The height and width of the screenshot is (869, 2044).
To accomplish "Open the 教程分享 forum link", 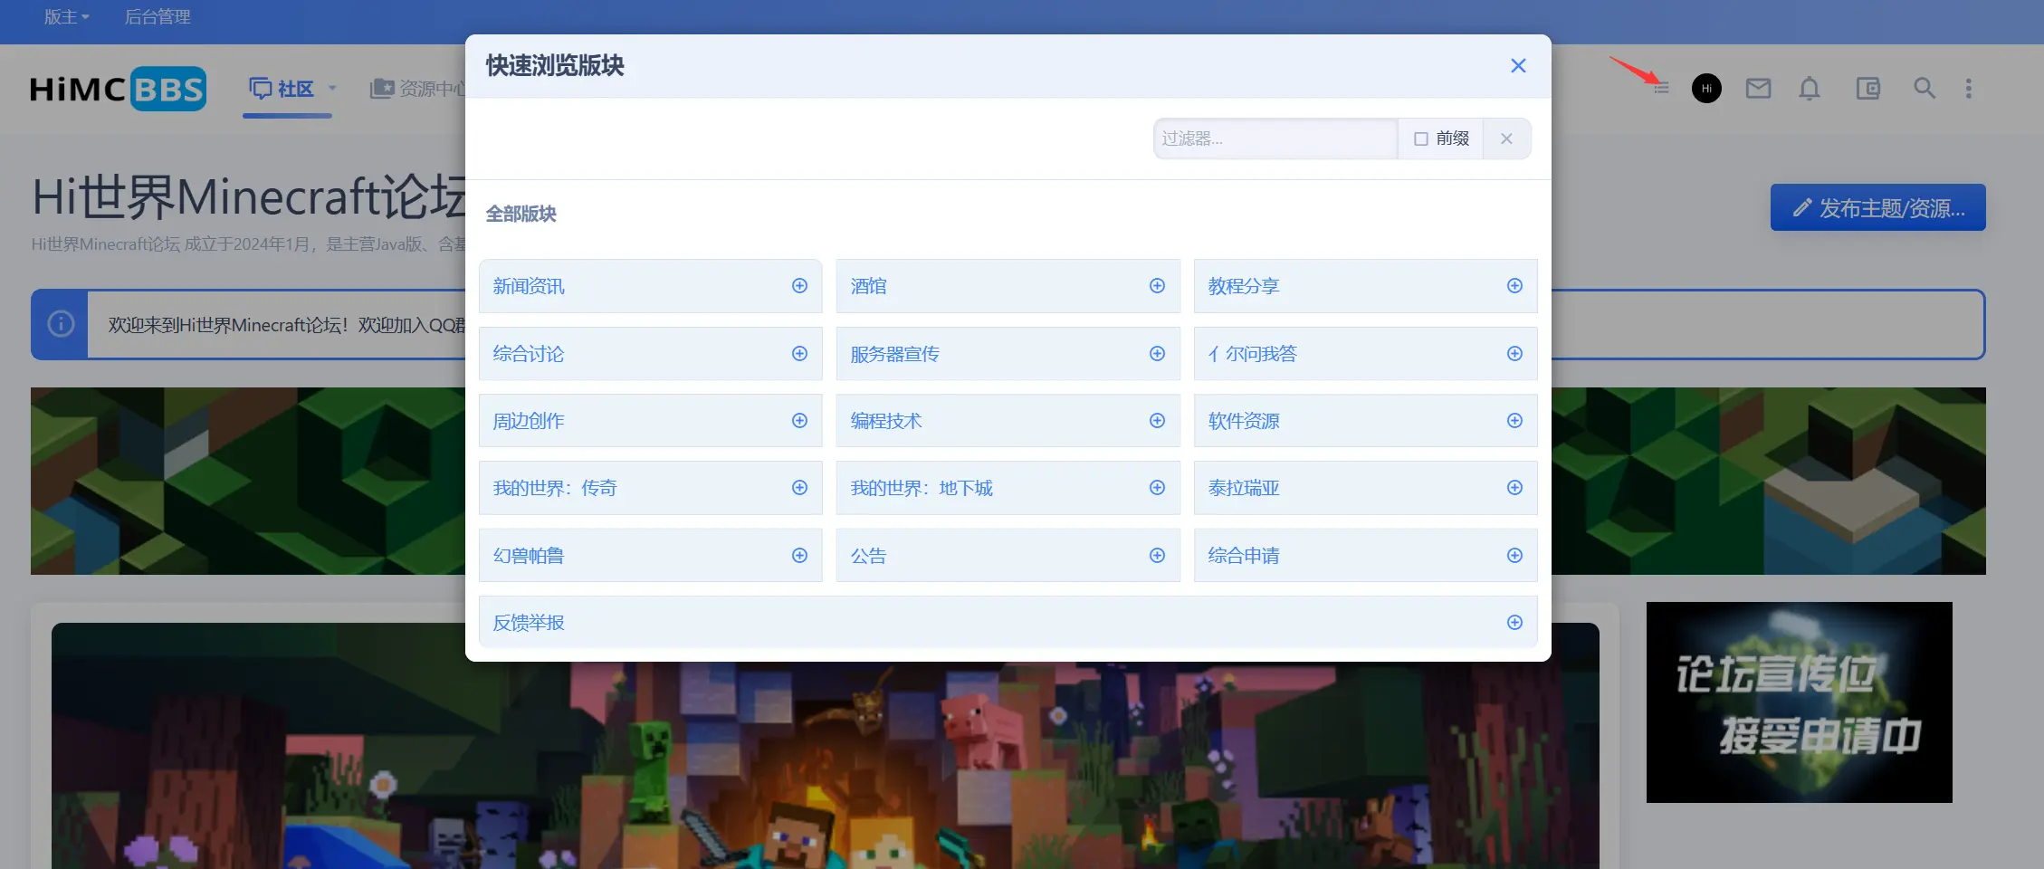I will pos(1244,286).
